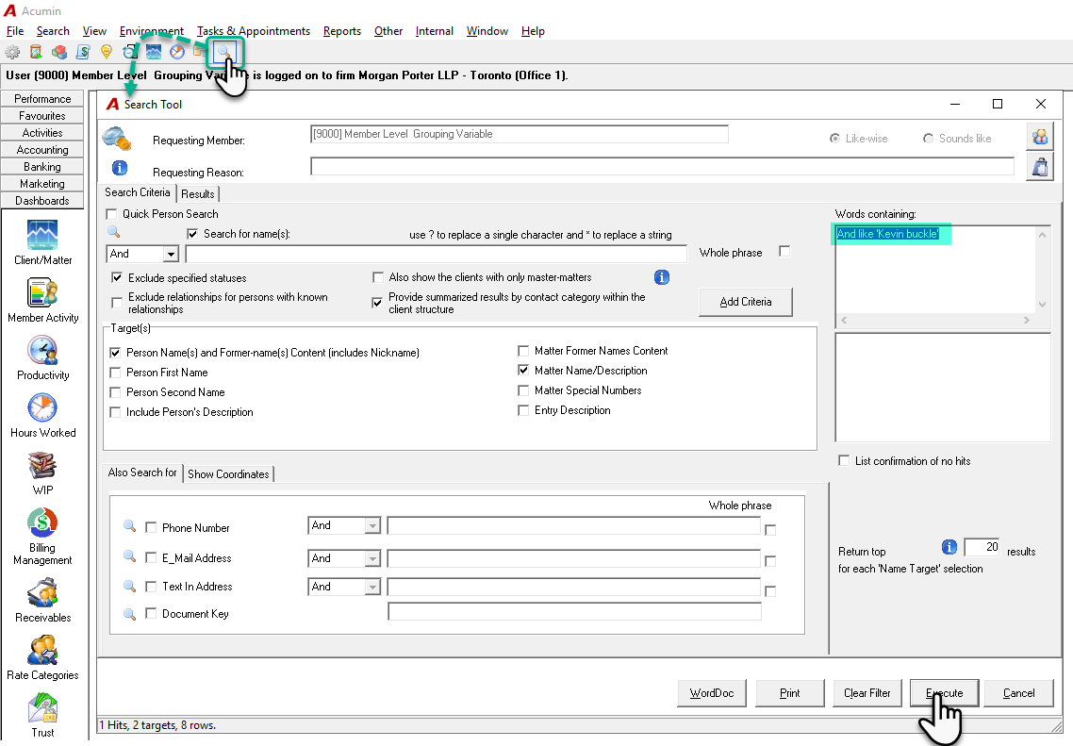Click the colored cubes toolbar icon
Image resolution: width=1073 pixels, height=746 pixels.
point(59,52)
